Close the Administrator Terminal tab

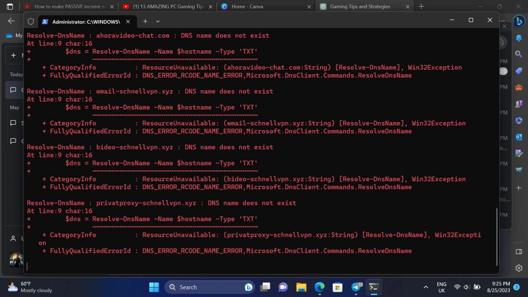click(x=128, y=21)
